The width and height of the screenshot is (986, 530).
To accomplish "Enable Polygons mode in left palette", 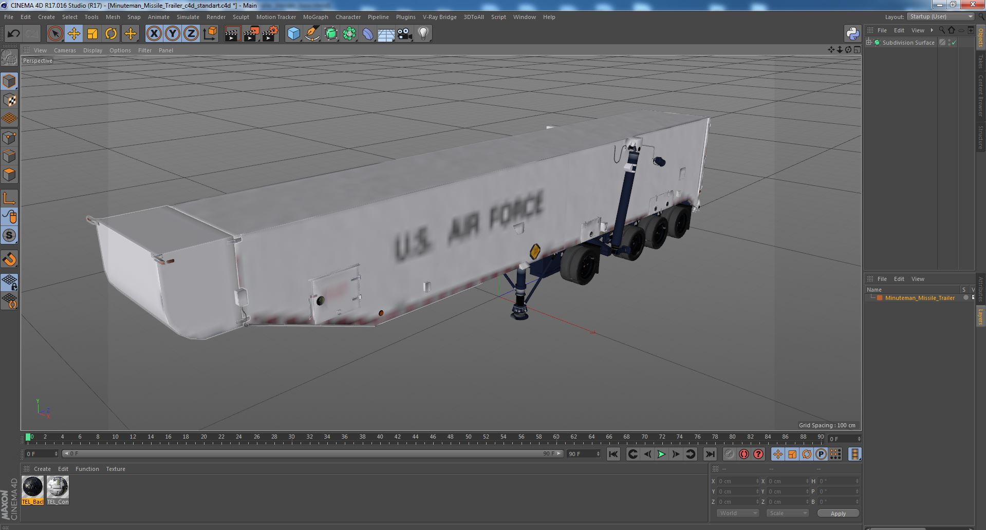I will pos(9,175).
